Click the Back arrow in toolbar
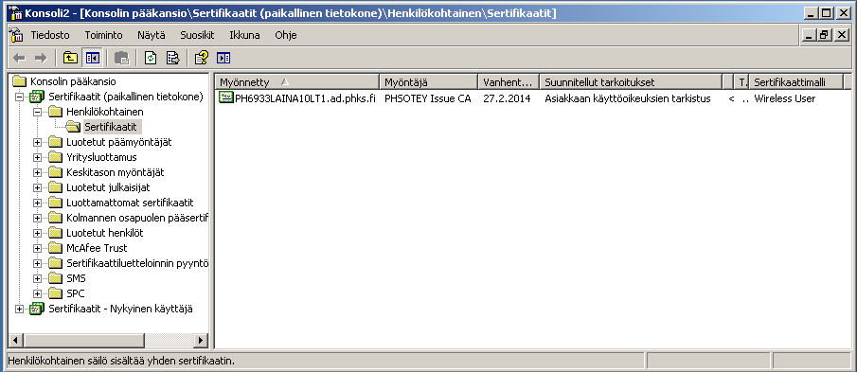The height and width of the screenshot is (372, 857). tap(19, 58)
